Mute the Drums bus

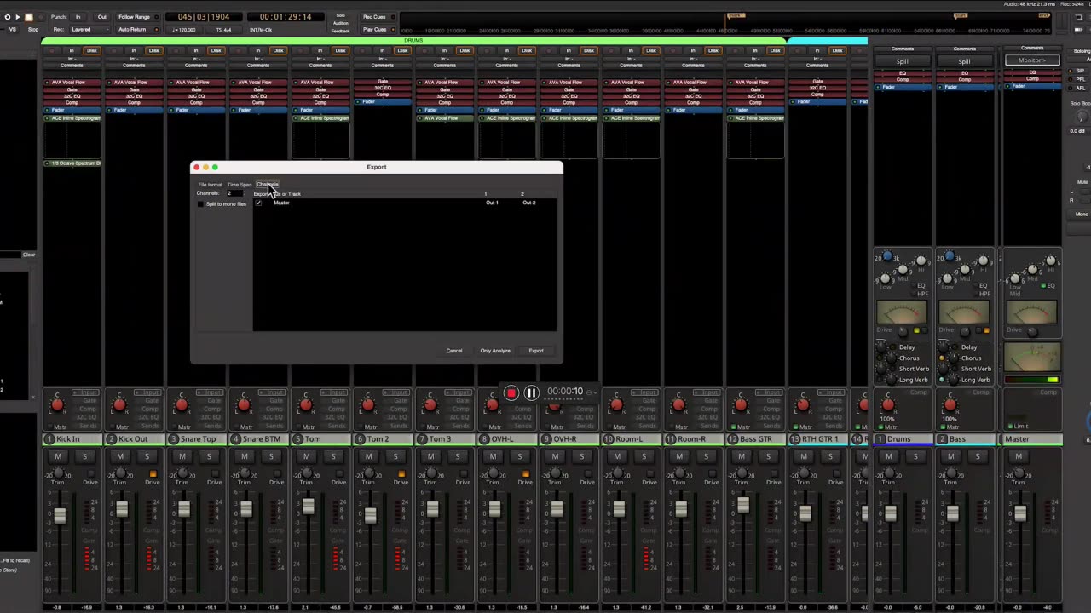(889, 456)
